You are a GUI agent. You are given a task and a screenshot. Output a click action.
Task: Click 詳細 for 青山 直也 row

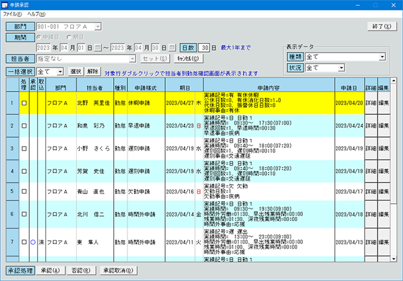tap(371, 191)
